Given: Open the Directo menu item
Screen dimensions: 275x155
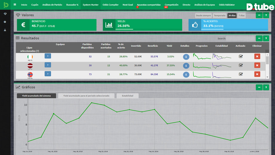Looking at the screenshot, I should pyautogui.click(x=186, y=5).
